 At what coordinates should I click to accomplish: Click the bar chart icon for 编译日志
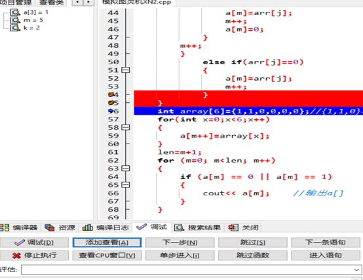(x=88, y=228)
